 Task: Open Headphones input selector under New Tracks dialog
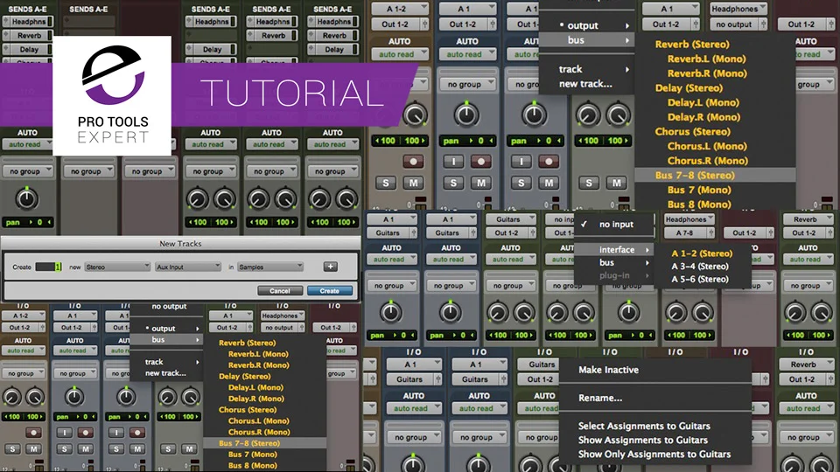pyautogui.click(x=283, y=316)
